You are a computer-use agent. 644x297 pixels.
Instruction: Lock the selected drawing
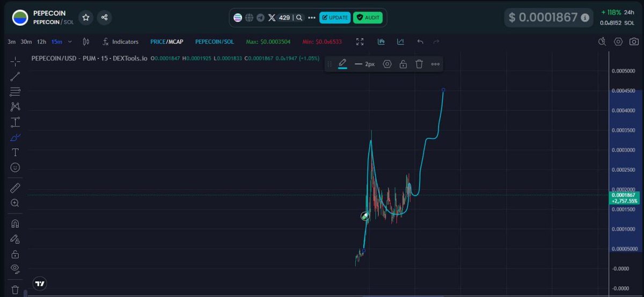(403, 64)
